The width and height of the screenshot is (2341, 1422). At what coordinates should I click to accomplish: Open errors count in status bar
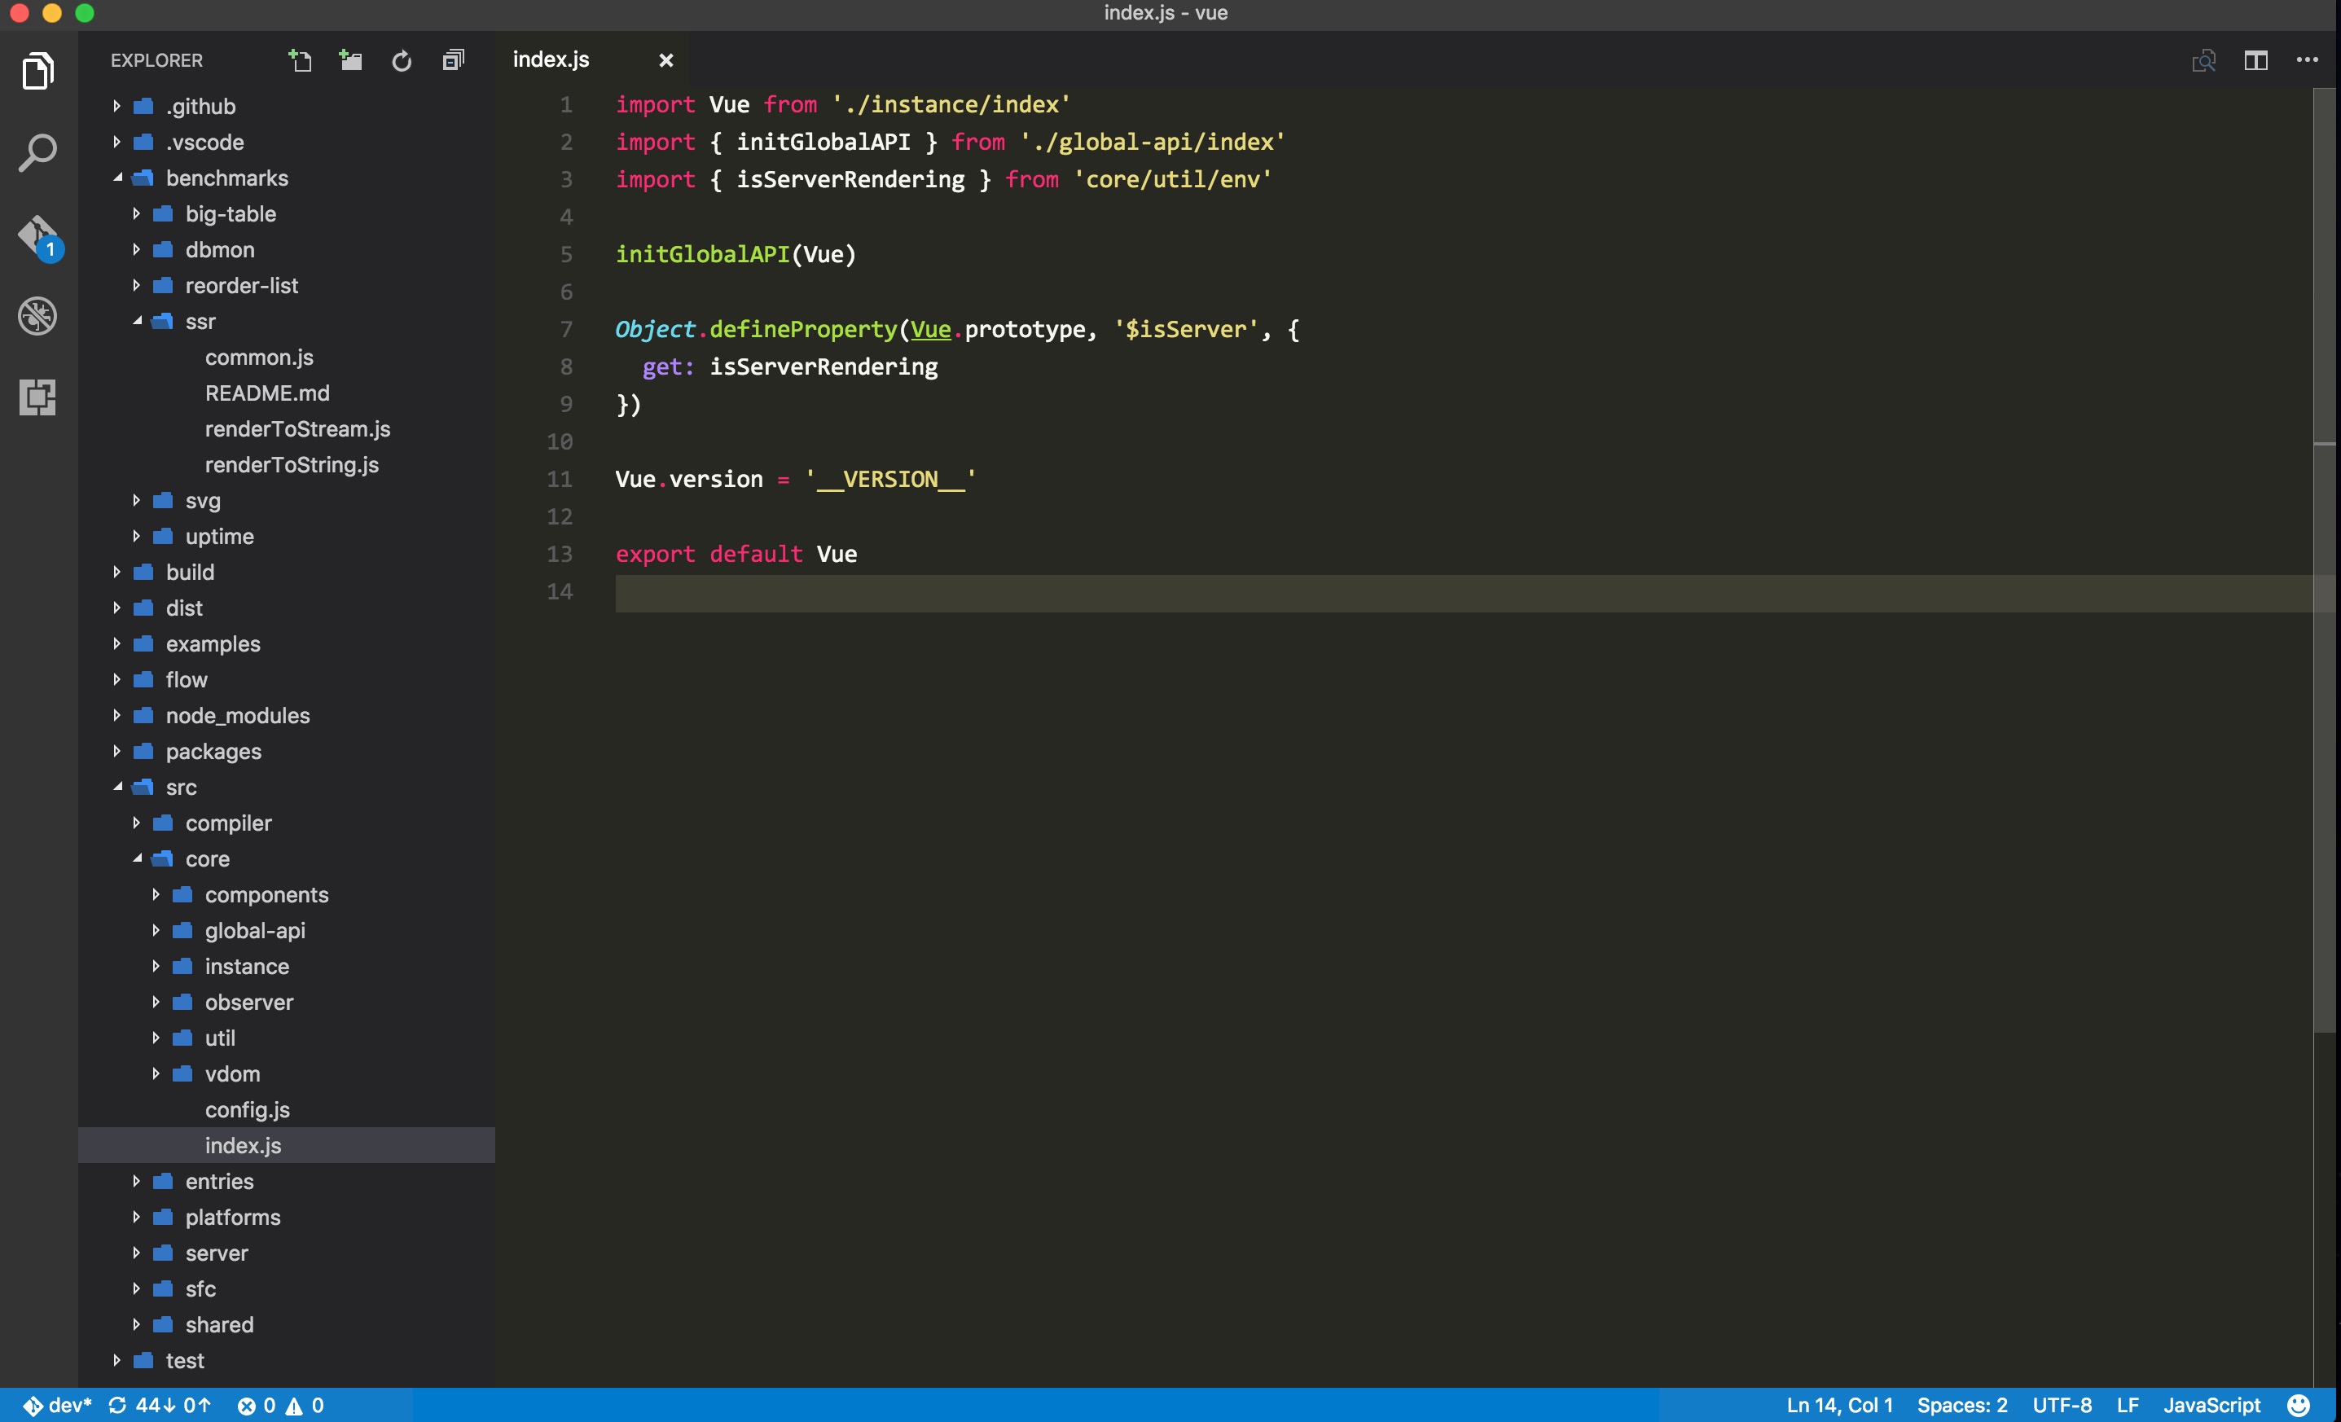(x=257, y=1405)
